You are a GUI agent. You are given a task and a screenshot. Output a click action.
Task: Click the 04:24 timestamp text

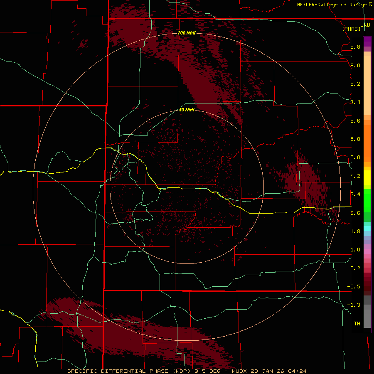point(297,371)
